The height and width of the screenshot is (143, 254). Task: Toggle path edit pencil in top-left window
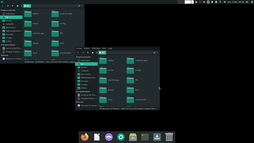[79, 6]
